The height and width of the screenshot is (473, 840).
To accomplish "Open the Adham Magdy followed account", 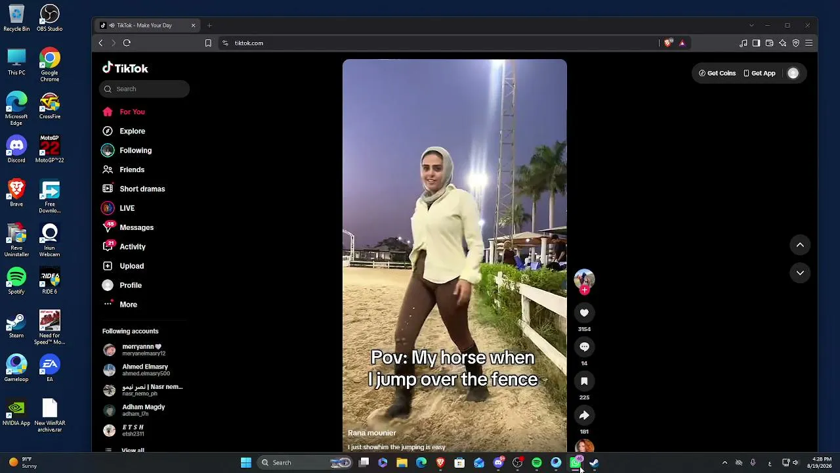I will [x=144, y=410].
